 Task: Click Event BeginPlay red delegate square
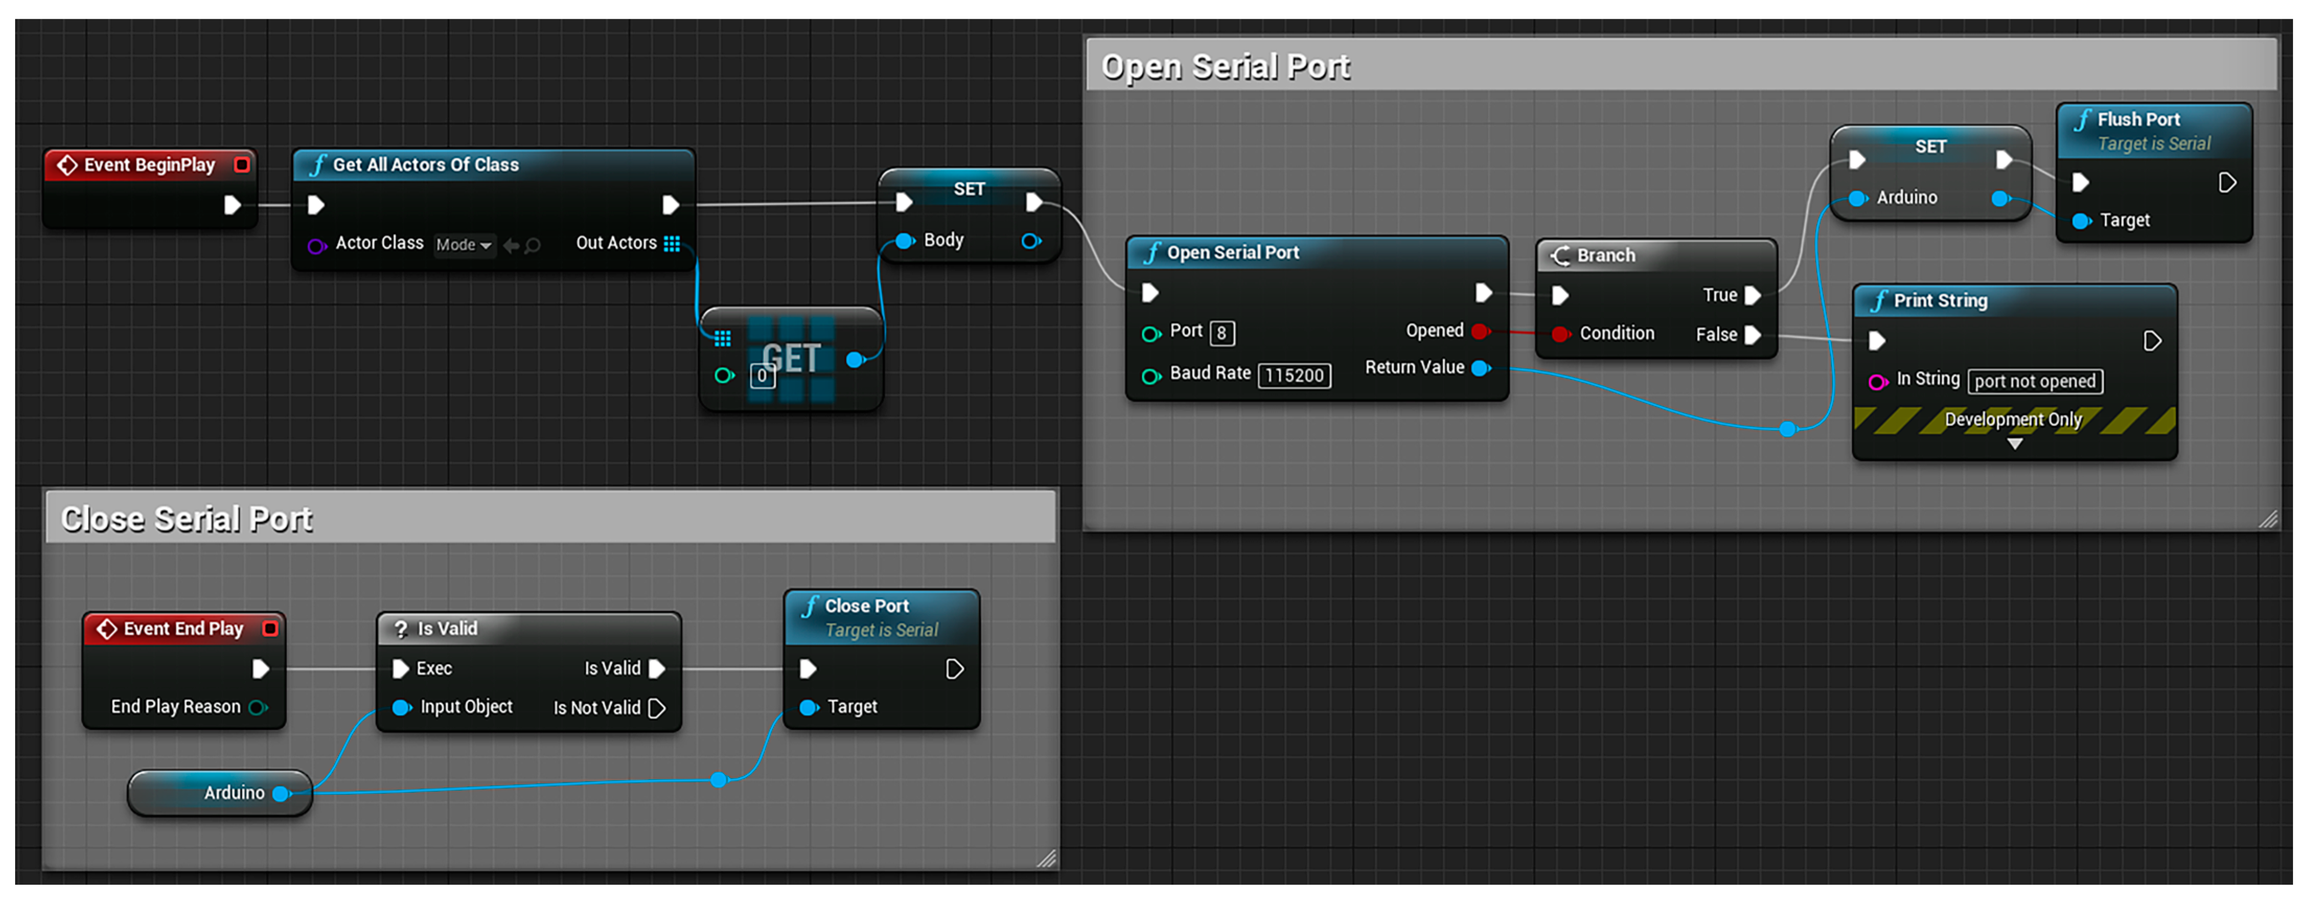pyautogui.click(x=242, y=165)
